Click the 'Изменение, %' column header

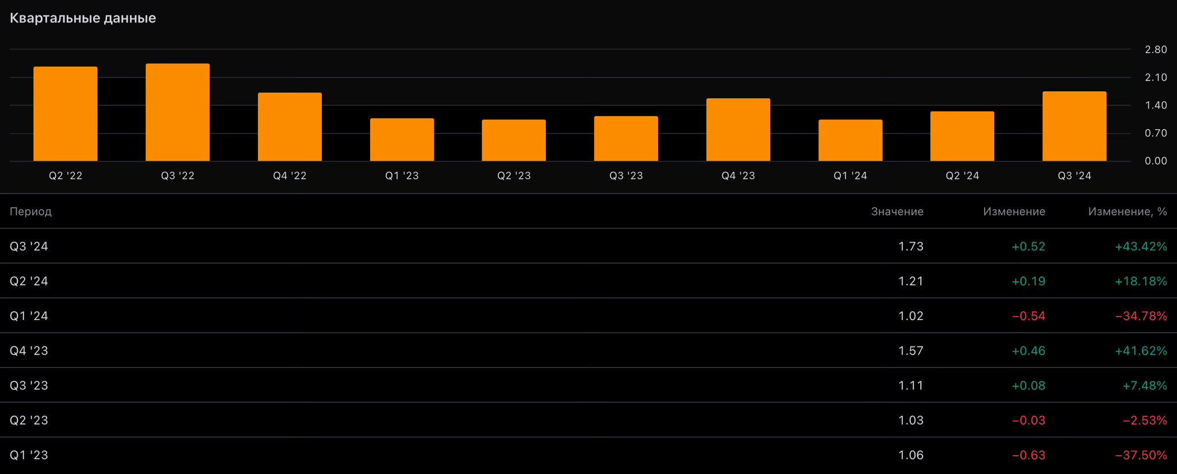point(1128,211)
